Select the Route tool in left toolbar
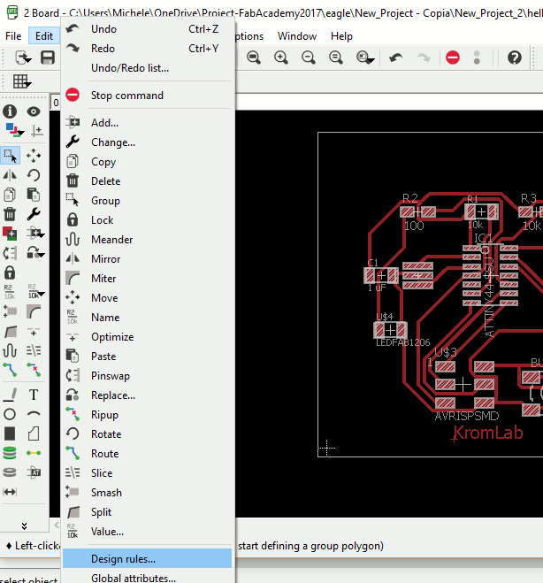 [x=10, y=370]
